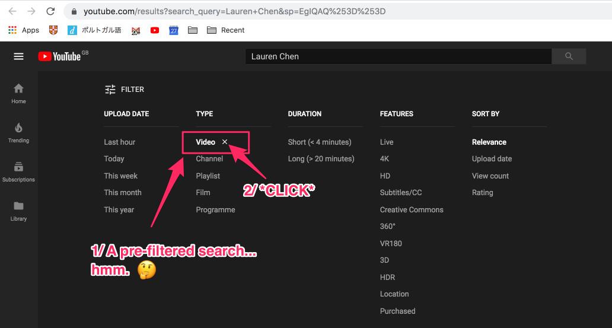Click the magnifier search button
The image size is (612, 328).
click(x=569, y=56)
